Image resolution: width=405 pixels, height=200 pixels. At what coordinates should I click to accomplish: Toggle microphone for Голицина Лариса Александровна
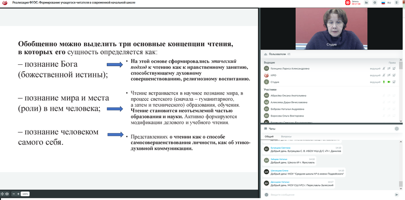pyautogui.click(x=384, y=68)
